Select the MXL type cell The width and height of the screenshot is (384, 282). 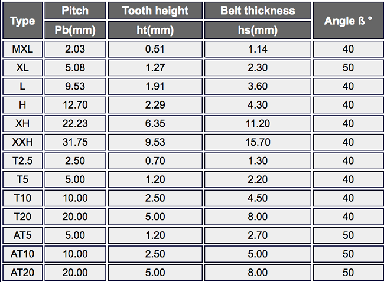click(22, 49)
